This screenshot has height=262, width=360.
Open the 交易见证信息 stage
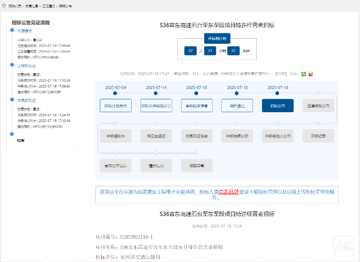(196, 136)
